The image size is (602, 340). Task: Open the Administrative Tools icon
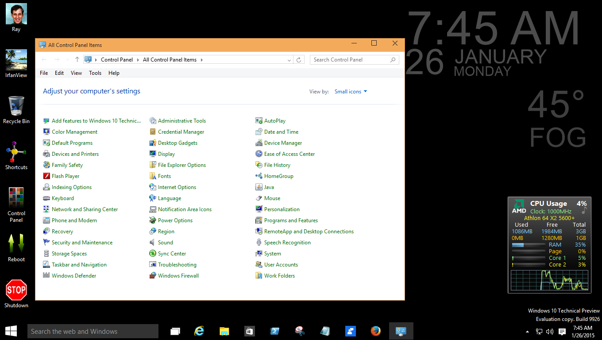click(153, 121)
